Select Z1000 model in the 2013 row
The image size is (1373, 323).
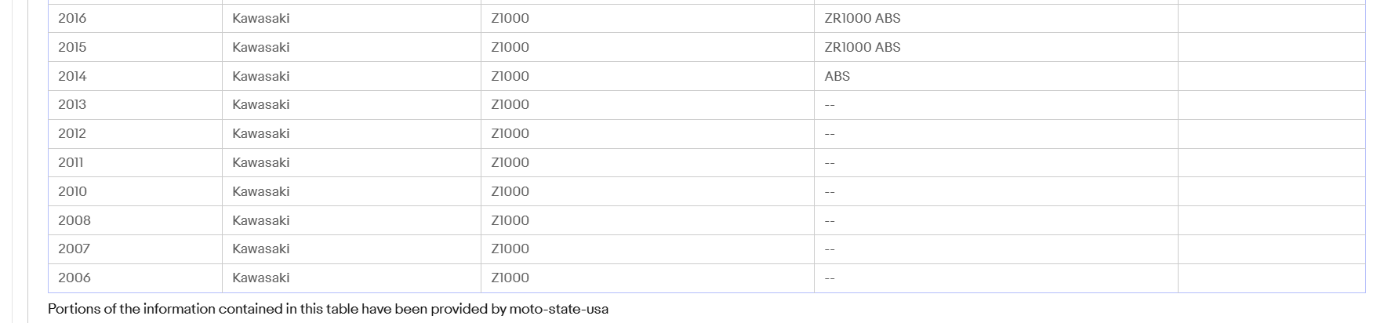click(510, 104)
